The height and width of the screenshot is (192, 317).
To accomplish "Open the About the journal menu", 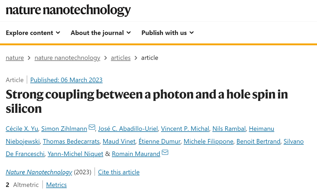I will tap(101, 33).
